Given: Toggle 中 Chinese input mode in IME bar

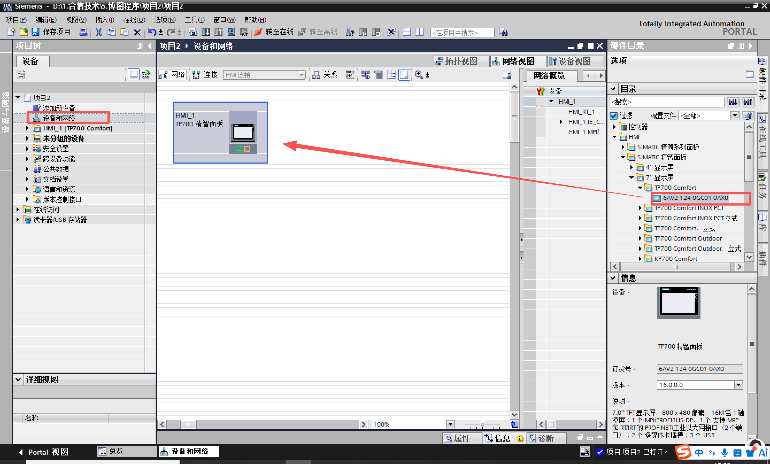Looking at the screenshot, I should coord(699,453).
